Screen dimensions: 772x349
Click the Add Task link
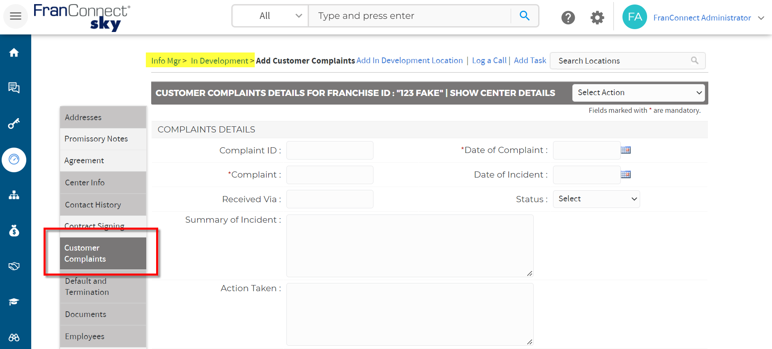pos(530,60)
